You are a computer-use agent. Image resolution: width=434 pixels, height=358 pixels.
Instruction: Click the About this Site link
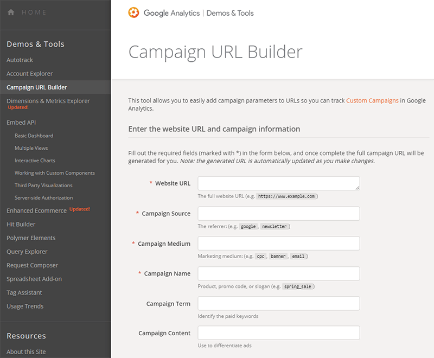(26, 352)
